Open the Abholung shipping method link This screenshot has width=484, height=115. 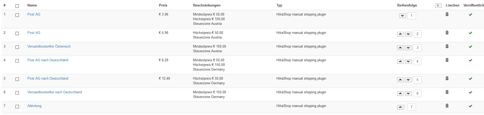click(34, 106)
